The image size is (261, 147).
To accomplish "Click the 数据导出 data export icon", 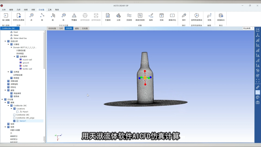I will (x=221, y=16).
